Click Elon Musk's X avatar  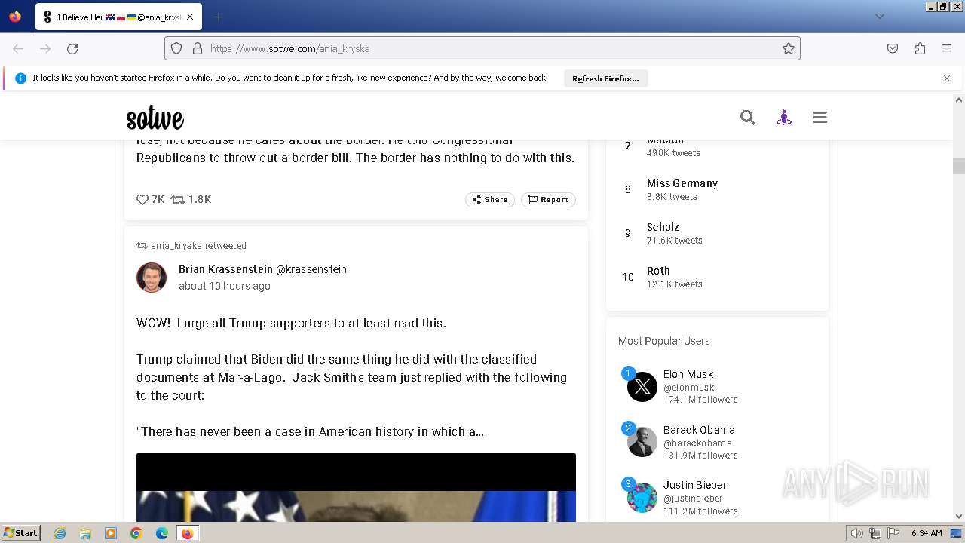(x=642, y=387)
